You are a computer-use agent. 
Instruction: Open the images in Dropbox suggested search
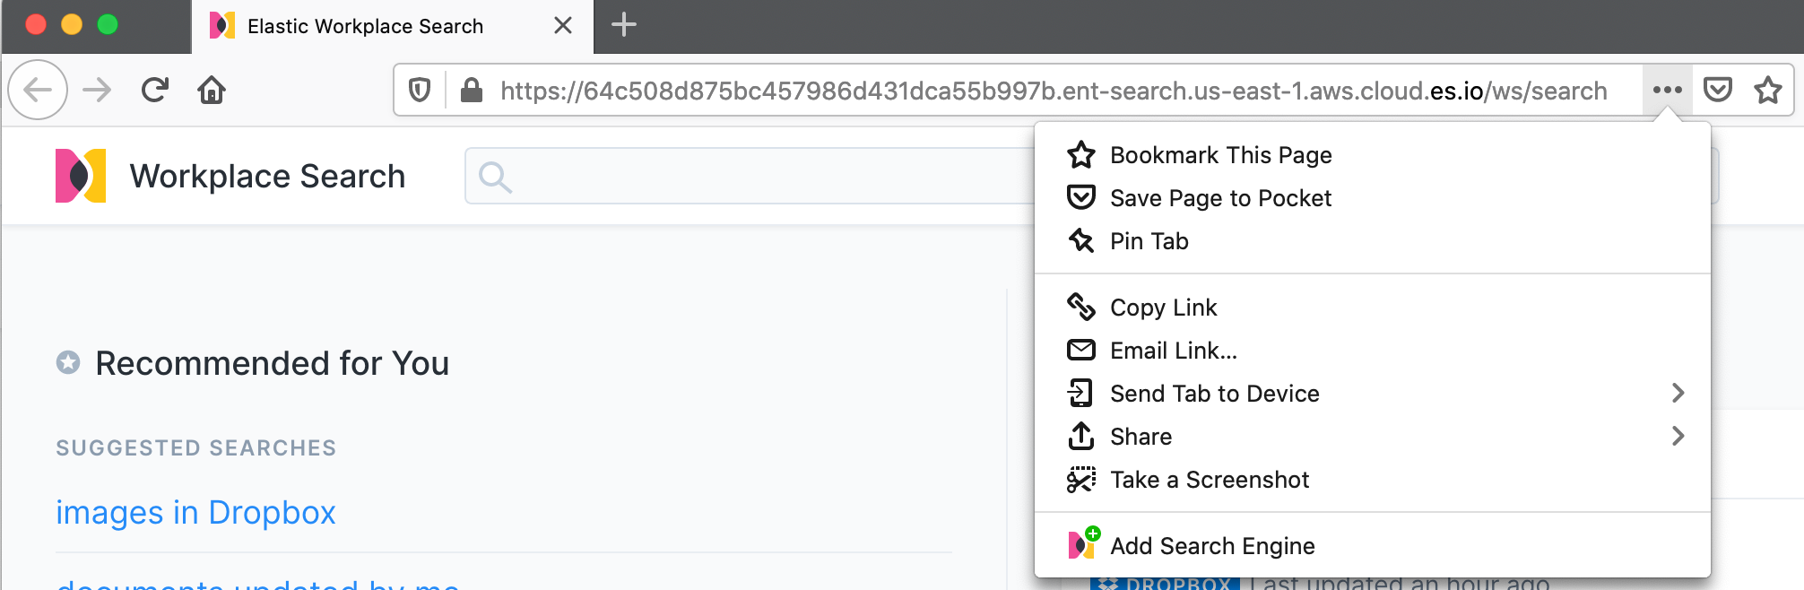point(195,512)
